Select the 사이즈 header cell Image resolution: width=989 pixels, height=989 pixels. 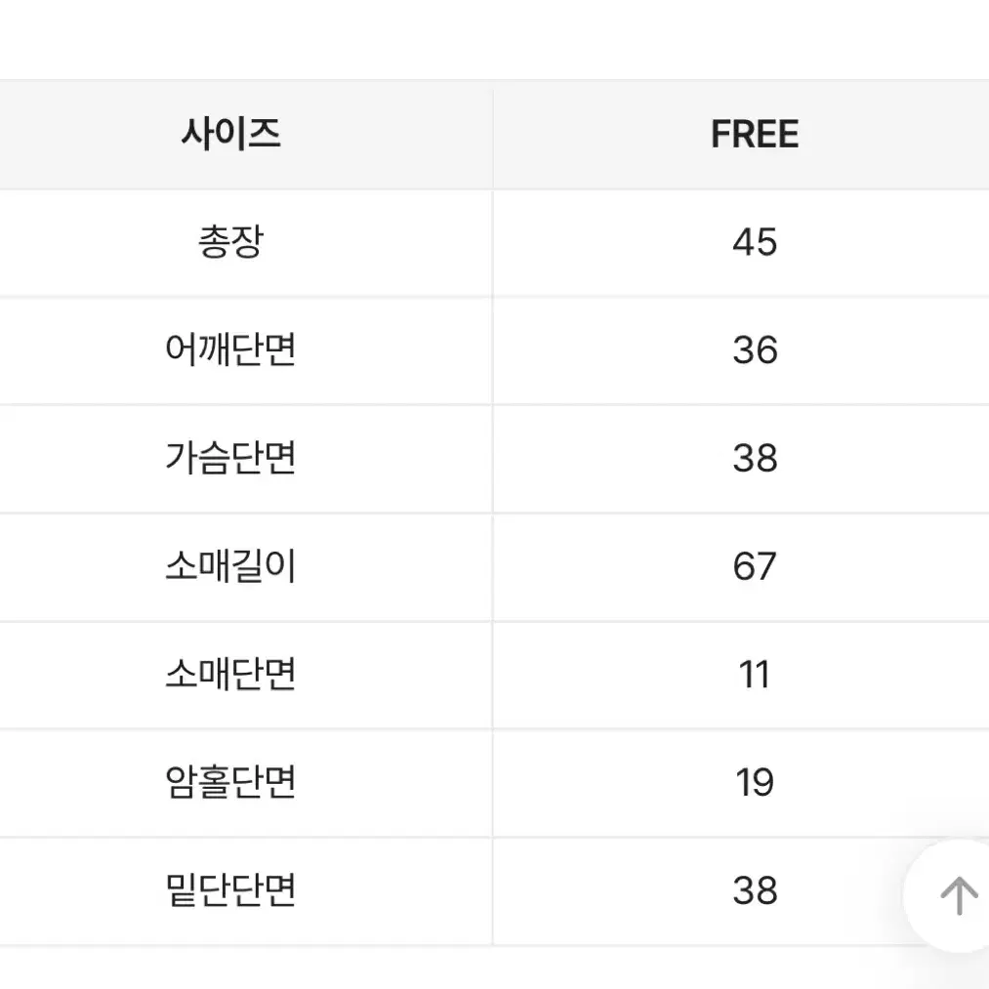(x=230, y=134)
